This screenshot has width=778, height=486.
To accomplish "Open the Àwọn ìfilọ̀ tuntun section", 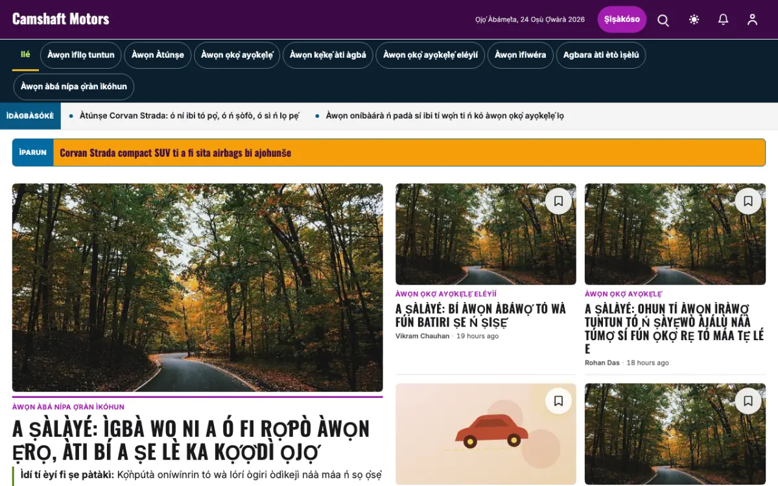I will [80, 55].
